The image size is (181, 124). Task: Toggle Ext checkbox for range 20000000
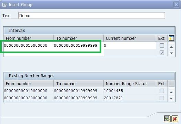pyautogui.click(x=162, y=98)
